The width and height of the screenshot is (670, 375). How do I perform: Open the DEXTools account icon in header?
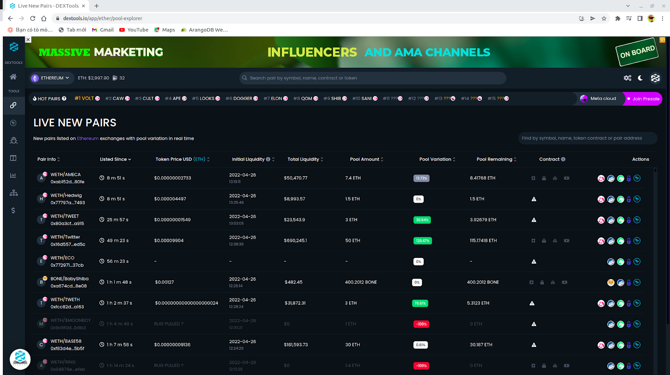pos(655,78)
